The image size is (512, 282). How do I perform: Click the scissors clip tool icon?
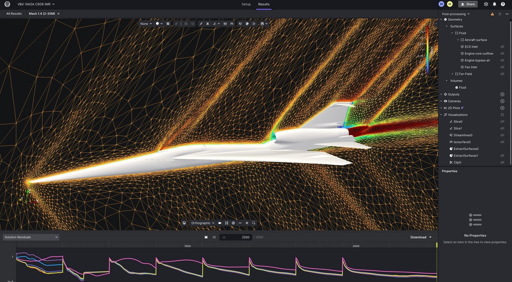coord(208,24)
